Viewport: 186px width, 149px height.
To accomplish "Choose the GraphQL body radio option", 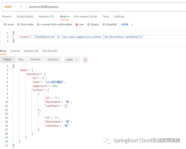I will click(x=103, y=24).
